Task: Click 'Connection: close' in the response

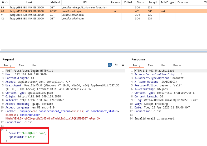Action: [x=148, y=111]
